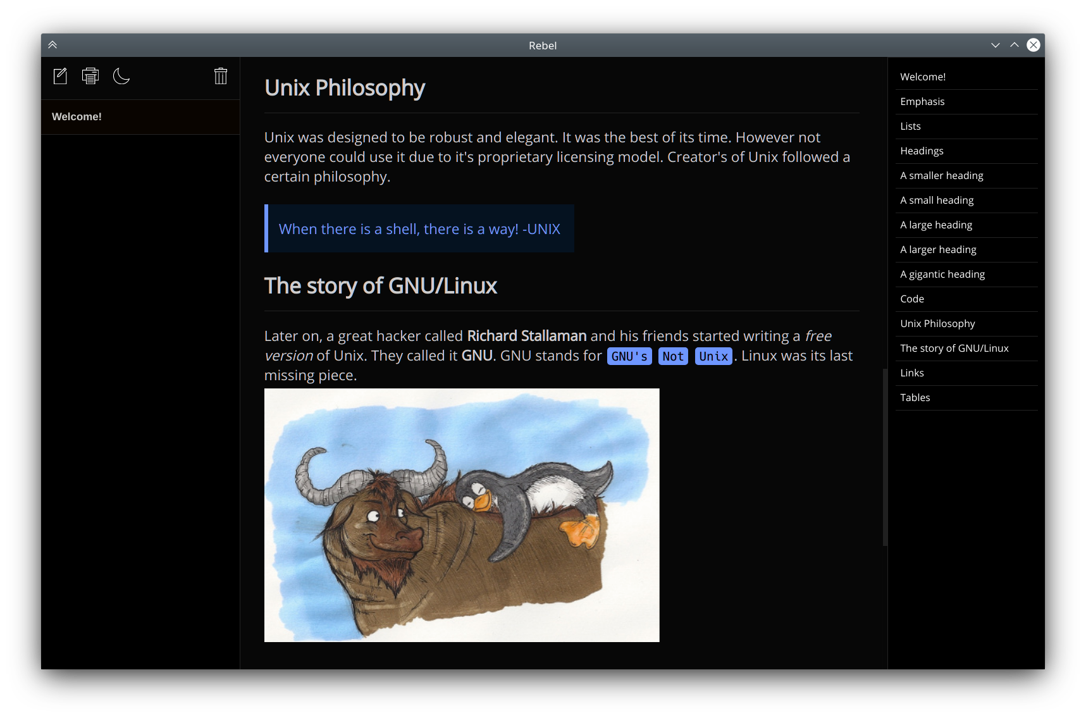
Task: Click the Unix Philosophy main heading
Action: (x=345, y=88)
